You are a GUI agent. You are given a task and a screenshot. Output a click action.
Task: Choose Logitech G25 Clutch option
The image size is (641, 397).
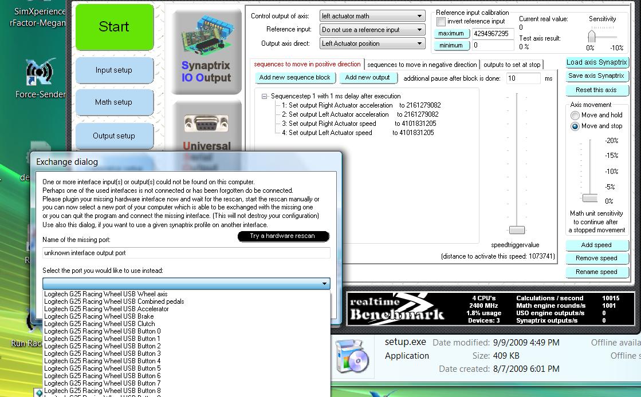point(186,324)
